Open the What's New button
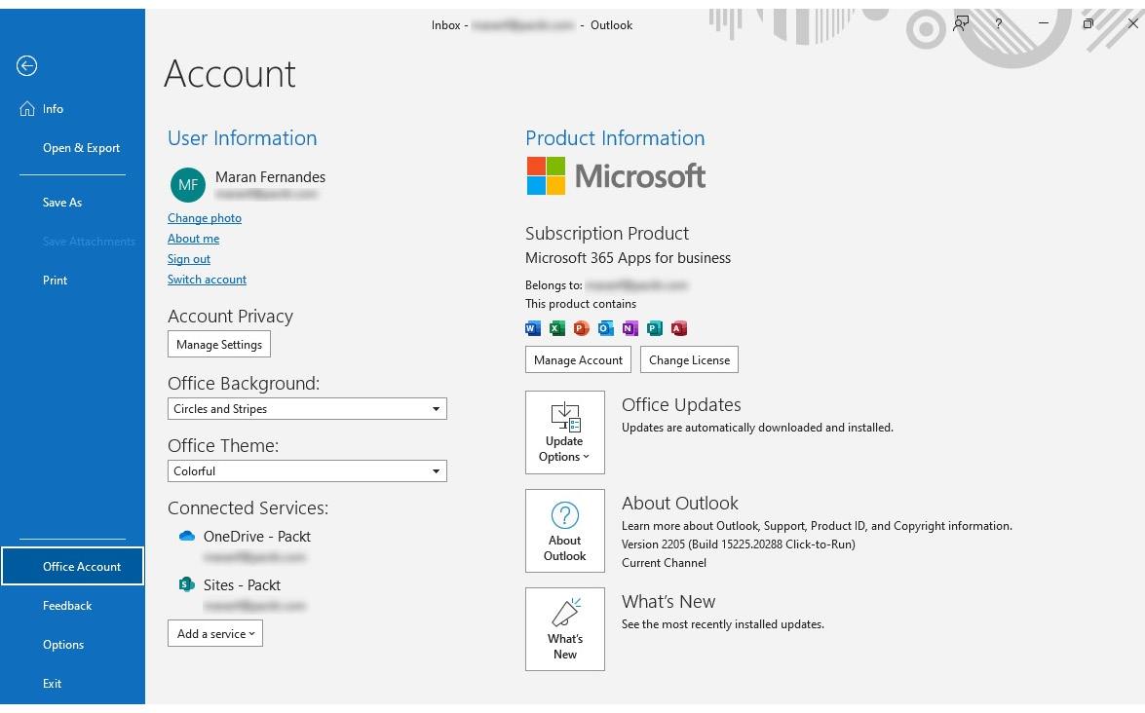This screenshot has width=1145, height=713. point(565,629)
